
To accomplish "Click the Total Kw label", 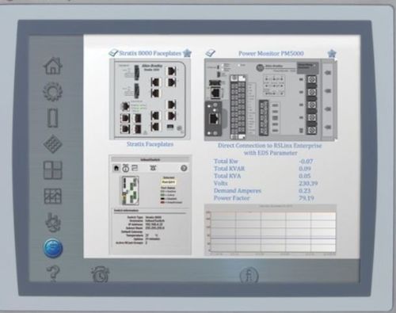I will tap(226, 161).
